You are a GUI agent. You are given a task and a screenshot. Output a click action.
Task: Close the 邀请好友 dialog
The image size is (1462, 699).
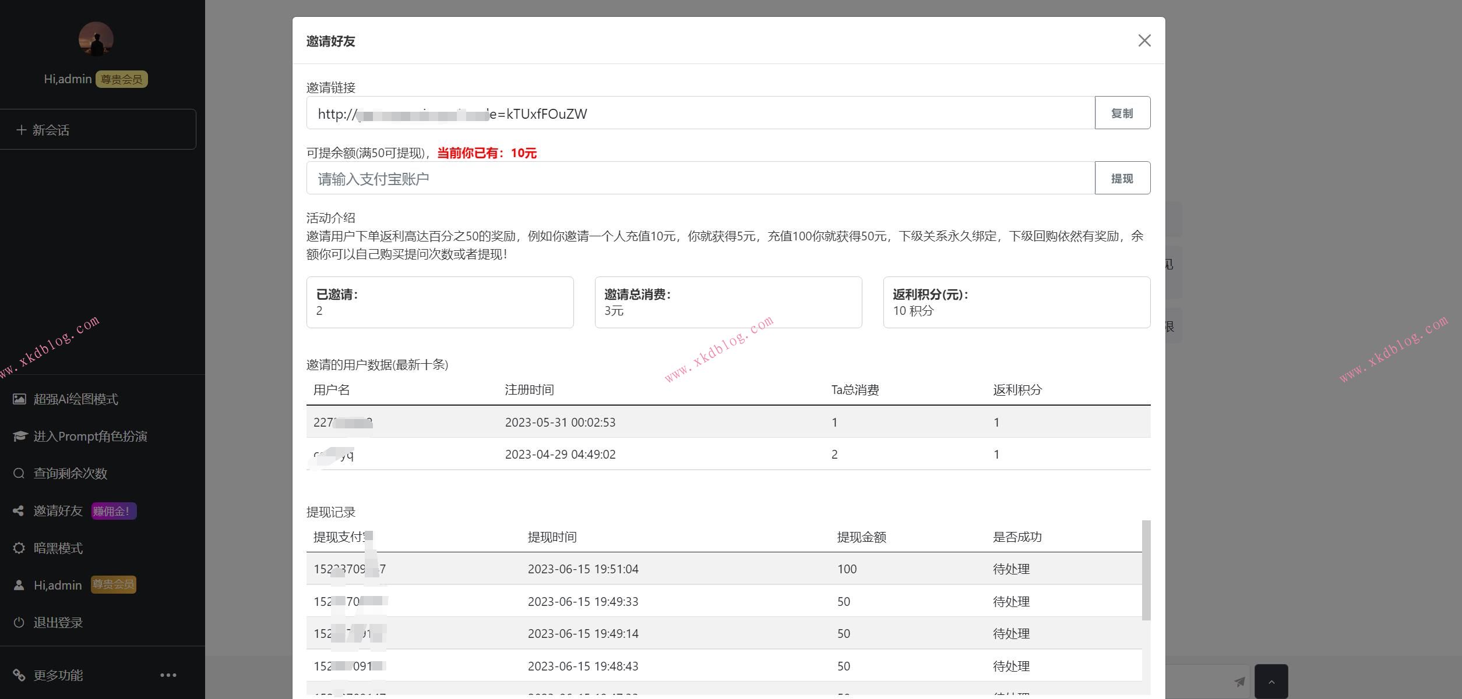click(1144, 40)
